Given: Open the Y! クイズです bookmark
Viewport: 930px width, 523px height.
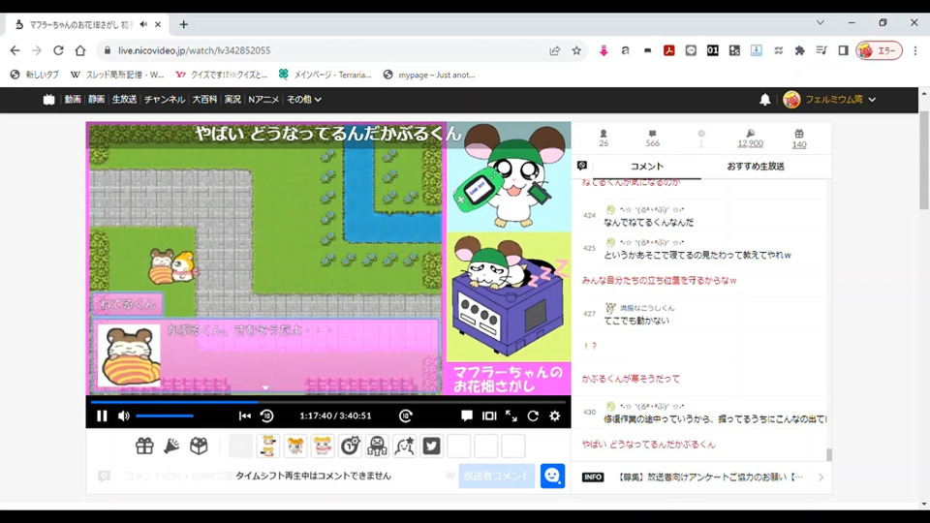Looking at the screenshot, I should click(221, 75).
